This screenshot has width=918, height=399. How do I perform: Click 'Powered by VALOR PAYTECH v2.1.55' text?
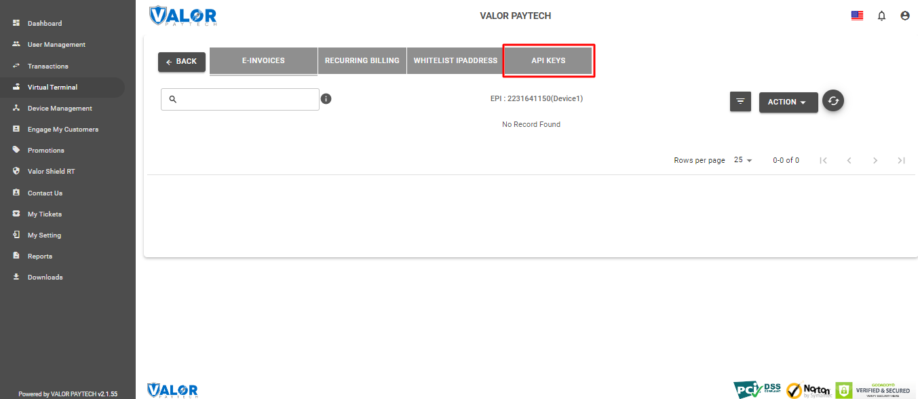pyautogui.click(x=68, y=394)
